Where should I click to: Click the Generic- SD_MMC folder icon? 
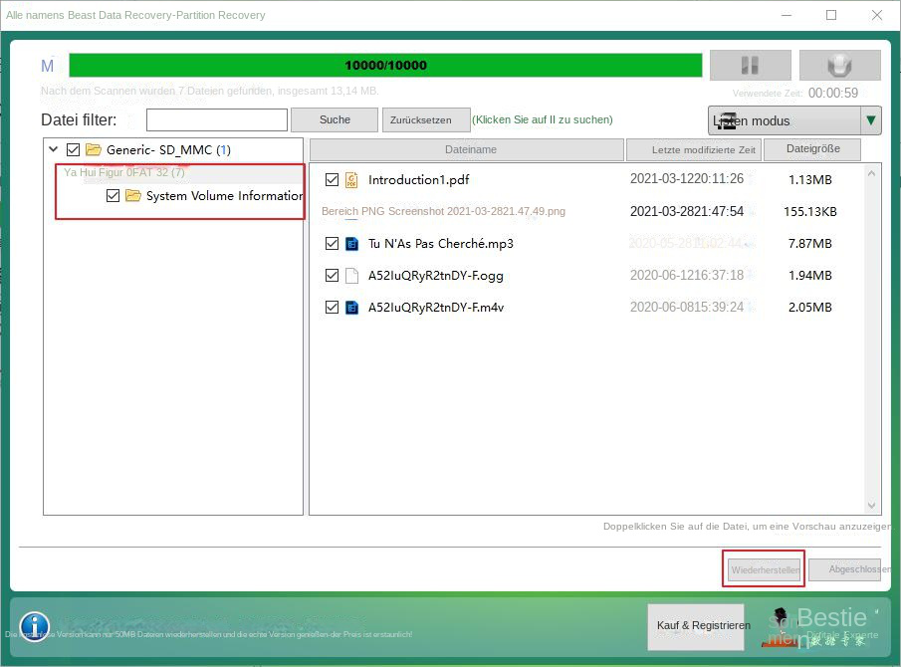tap(94, 150)
